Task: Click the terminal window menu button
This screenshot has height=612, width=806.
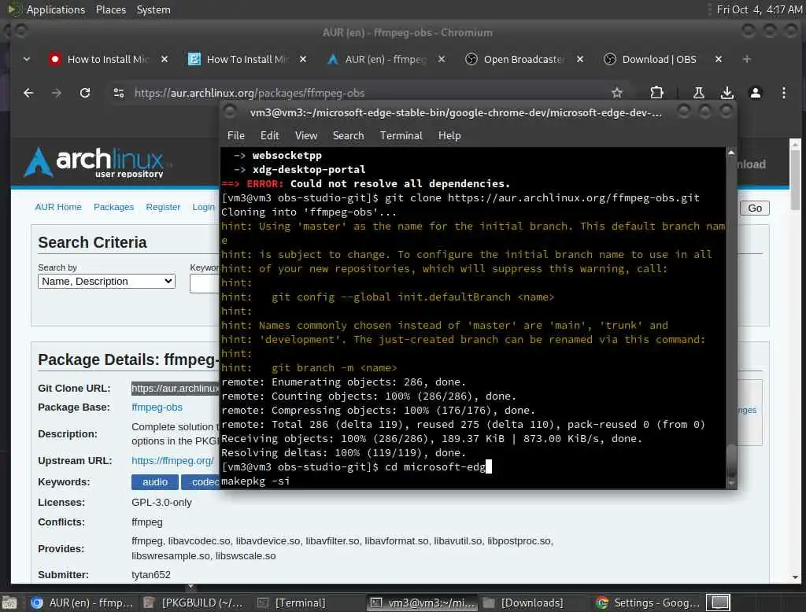Action: tap(231, 112)
